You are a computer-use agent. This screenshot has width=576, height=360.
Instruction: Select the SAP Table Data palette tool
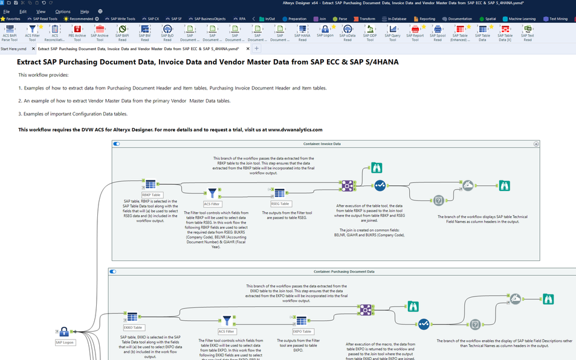point(483,33)
